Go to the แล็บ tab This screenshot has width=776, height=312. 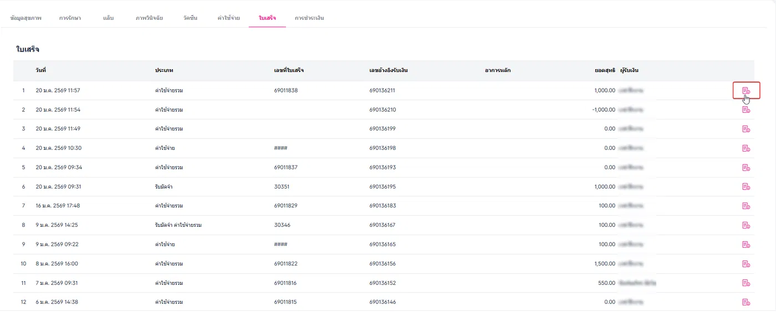[x=109, y=18]
